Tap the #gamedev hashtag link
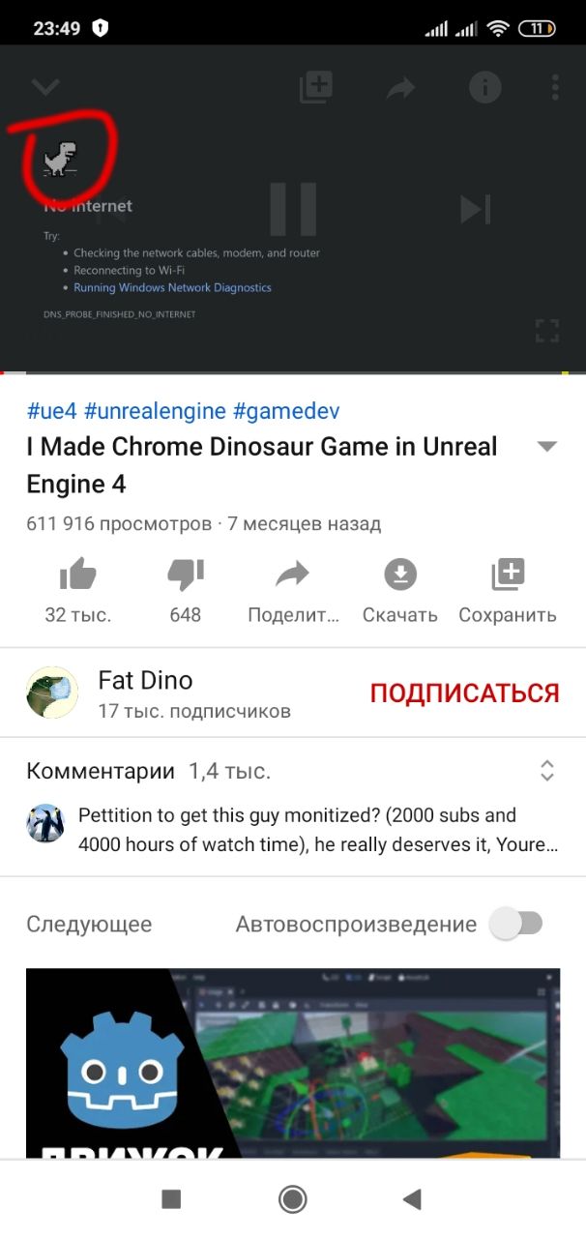This screenshot has height=1238, width=586. [x=286, y=411]
